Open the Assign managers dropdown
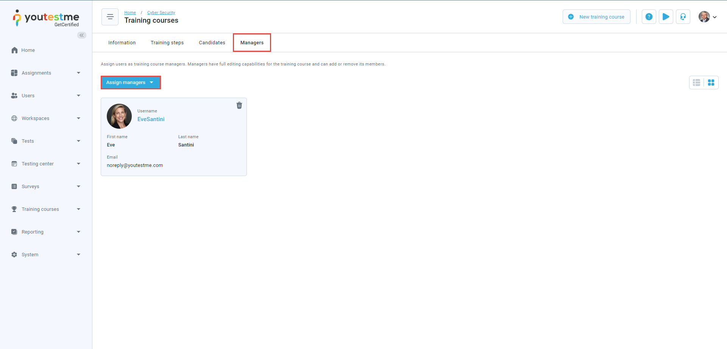 point(131,83)
